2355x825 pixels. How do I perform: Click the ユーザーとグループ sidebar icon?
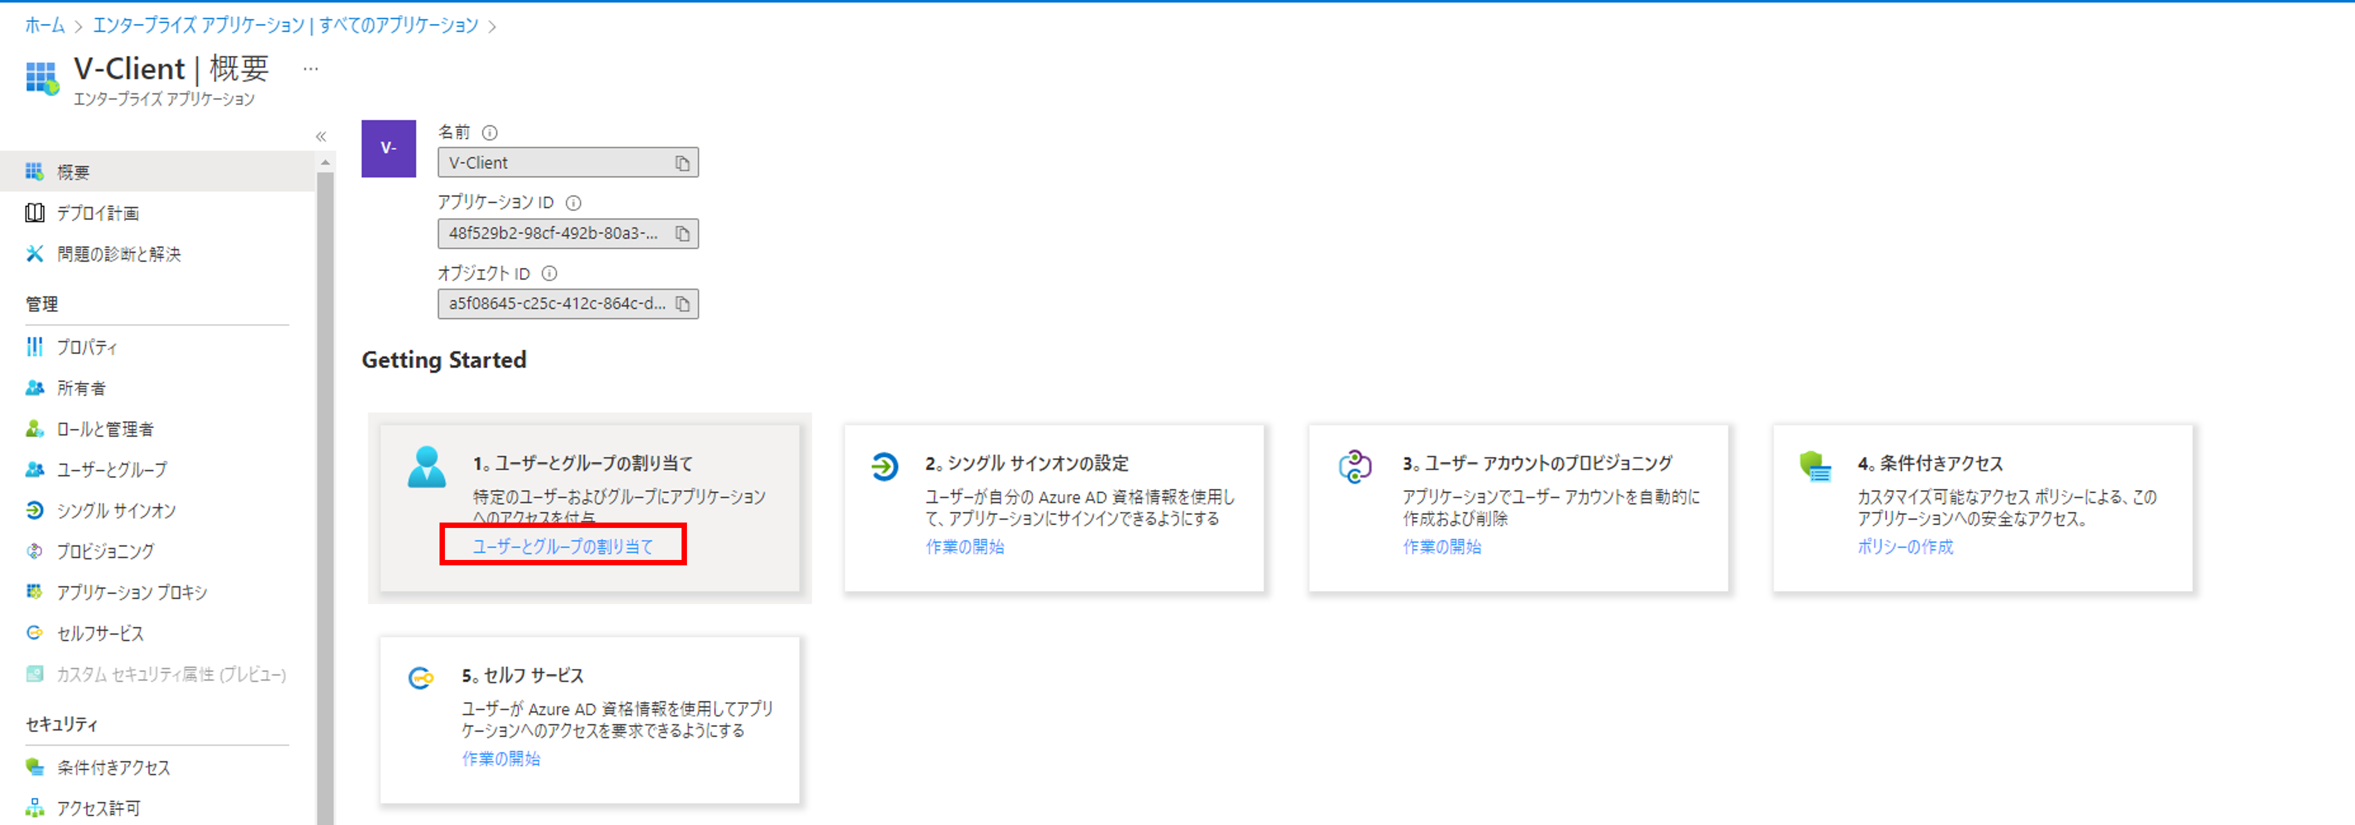35,469
